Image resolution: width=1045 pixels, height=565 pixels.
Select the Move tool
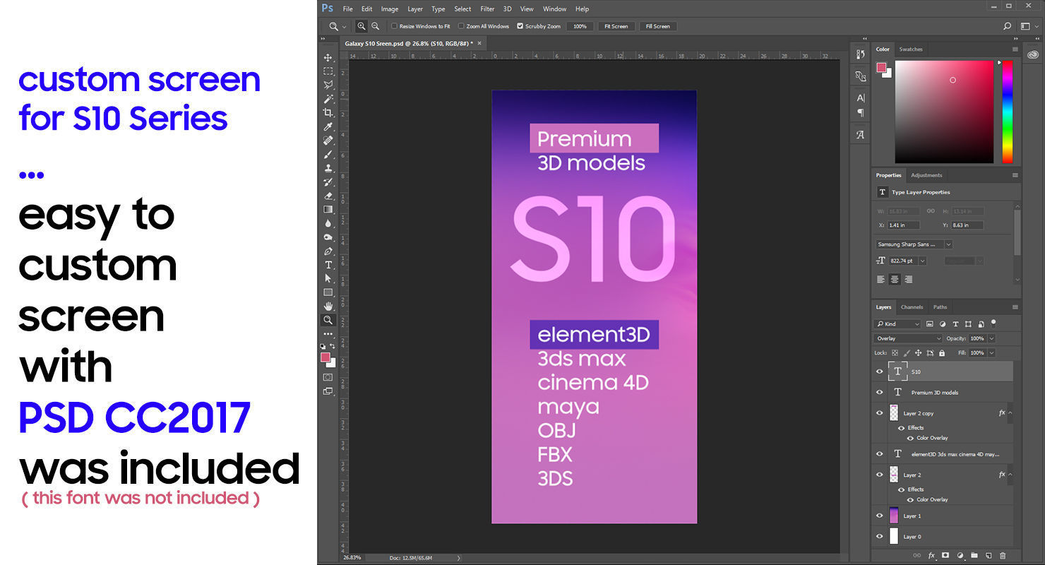coord(328,58)
